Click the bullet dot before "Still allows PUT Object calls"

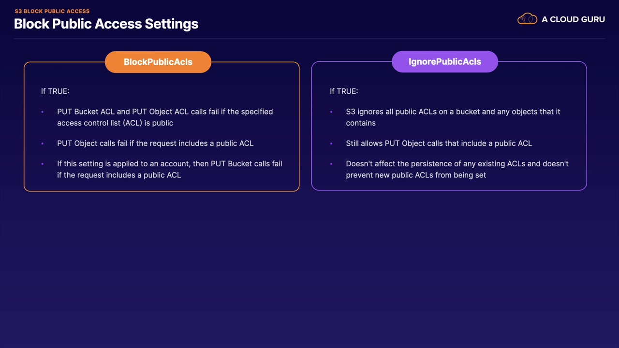[331, 144]
